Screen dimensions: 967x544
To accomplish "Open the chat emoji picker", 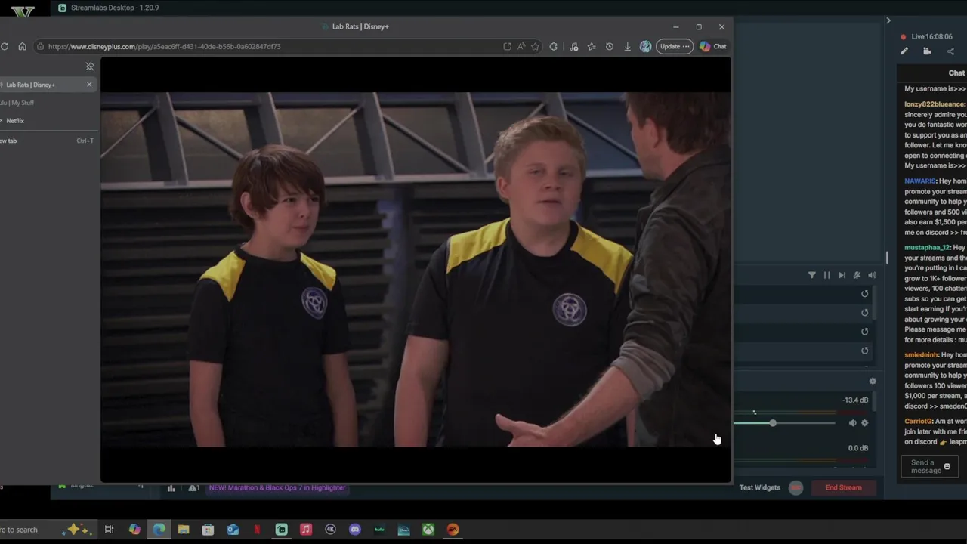I will click(x=947, y=467).
